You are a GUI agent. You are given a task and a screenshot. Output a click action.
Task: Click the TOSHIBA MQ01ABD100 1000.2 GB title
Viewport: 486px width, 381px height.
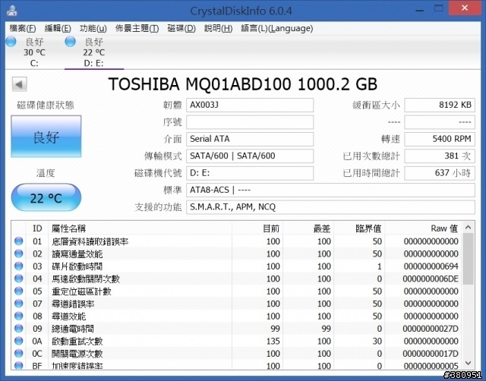[x=243, y=84]
